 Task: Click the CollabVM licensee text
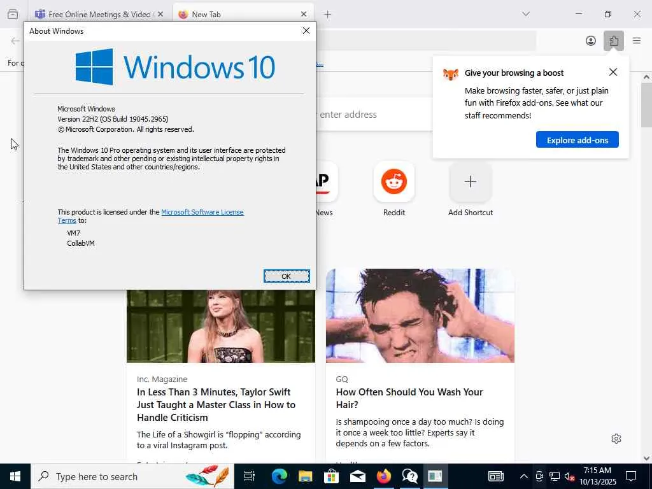click(x=81, y=243)
